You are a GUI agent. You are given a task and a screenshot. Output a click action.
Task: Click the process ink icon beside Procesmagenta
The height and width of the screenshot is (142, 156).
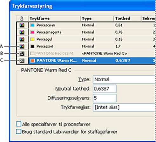tap(22, 32)
